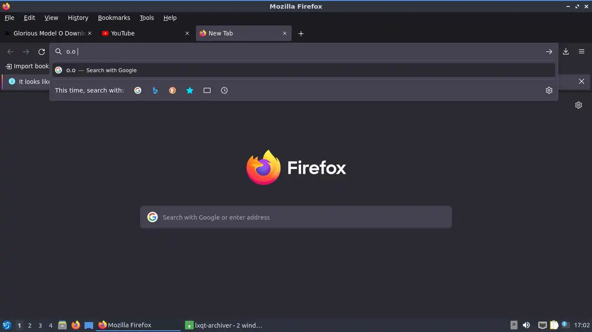Viewport: 592px width, 332px height.
Task: Switch to the YouTube tab
Action: (146, 33)
